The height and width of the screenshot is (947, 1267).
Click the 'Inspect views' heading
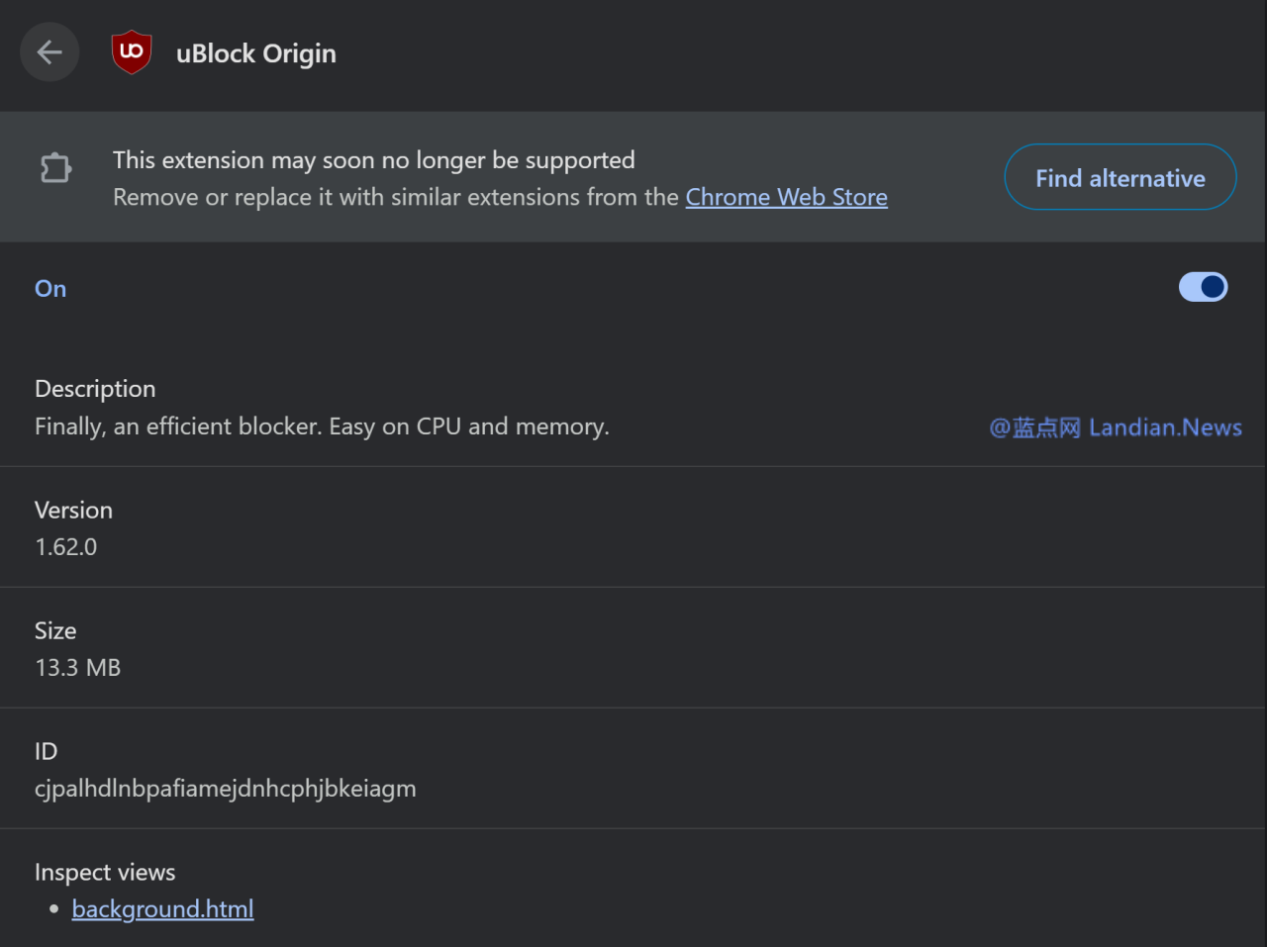point(105,872)
